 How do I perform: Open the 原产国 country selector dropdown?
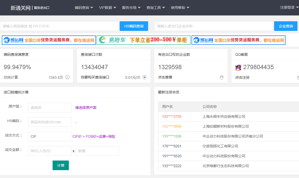click(x=50, y=108)
